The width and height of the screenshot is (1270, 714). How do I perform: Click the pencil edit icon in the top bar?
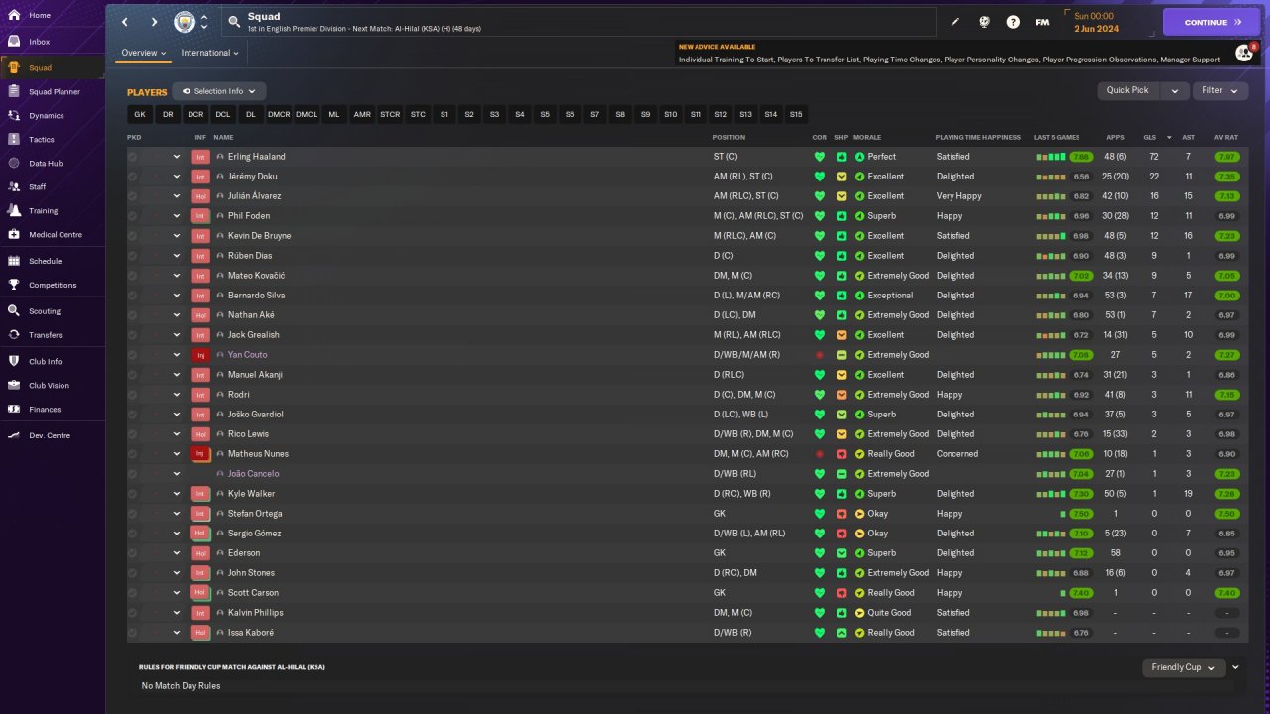955,22
